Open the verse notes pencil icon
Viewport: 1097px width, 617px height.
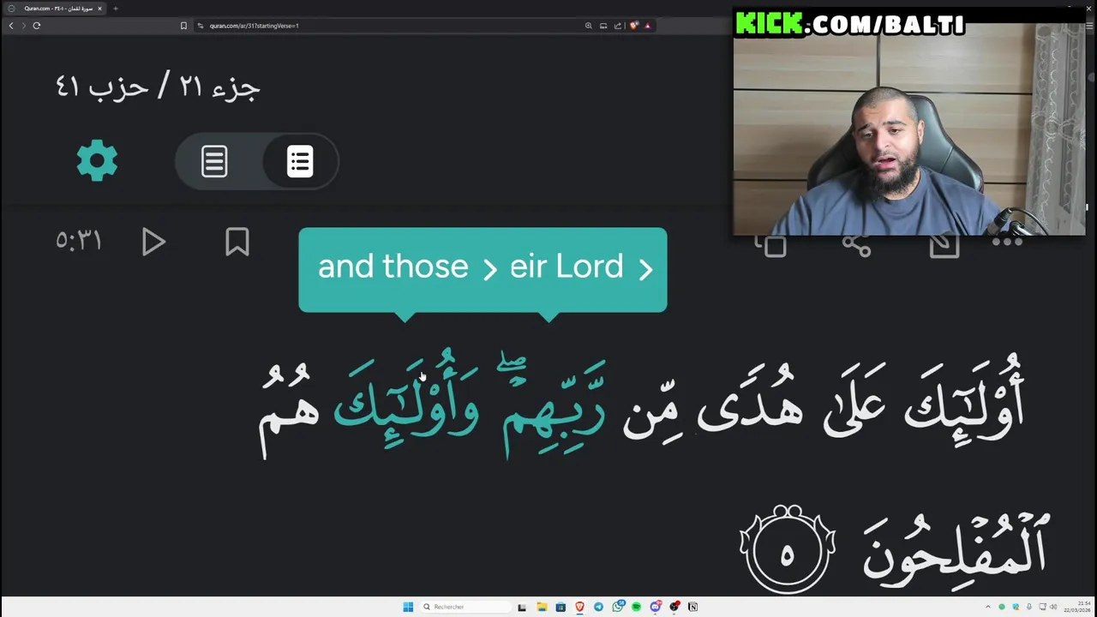tap(944, 247)
